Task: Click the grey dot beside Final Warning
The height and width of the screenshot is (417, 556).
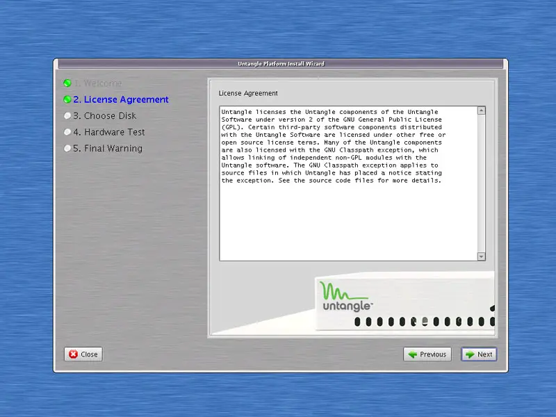Action: pyautogui.click(x=67, y=149)
